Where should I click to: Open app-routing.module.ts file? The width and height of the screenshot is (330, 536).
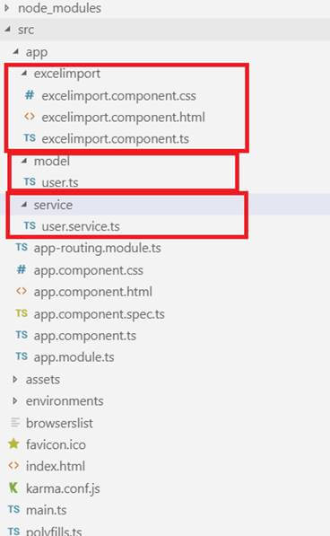coord(97,248)
